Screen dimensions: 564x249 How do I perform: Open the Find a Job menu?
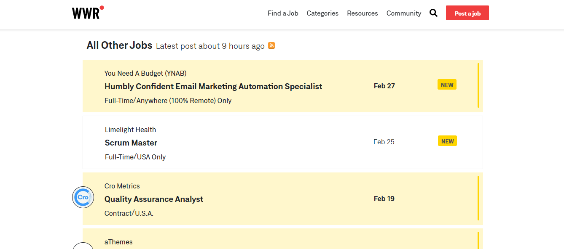click(283, 13)
